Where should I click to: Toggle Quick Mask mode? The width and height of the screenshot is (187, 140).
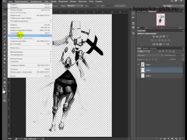5,97
